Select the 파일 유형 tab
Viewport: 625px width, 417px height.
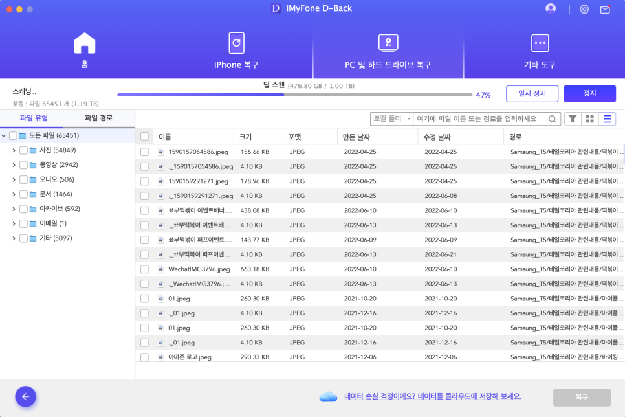34,118
